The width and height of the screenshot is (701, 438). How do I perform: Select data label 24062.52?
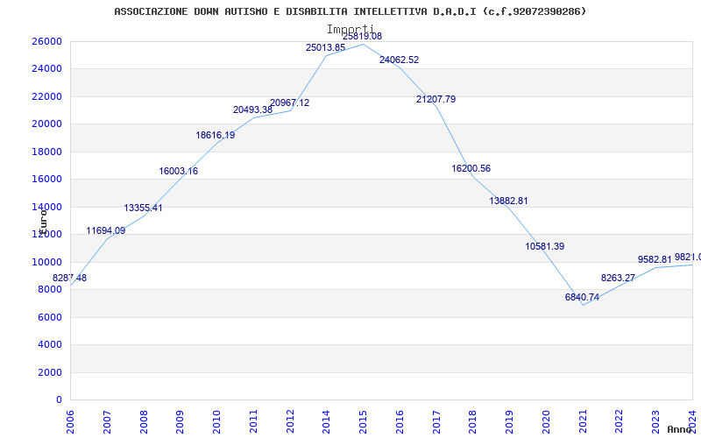coord(400,60)
